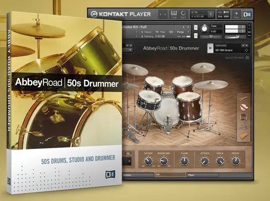Click the plus icon in Kontakt header
The image size is (270, 201).
pos(236,14)
